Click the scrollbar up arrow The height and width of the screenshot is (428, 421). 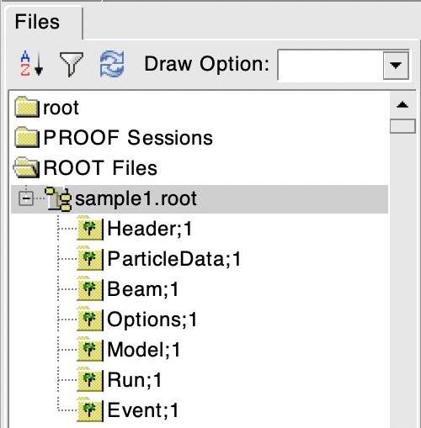click(x=402, y=105)
